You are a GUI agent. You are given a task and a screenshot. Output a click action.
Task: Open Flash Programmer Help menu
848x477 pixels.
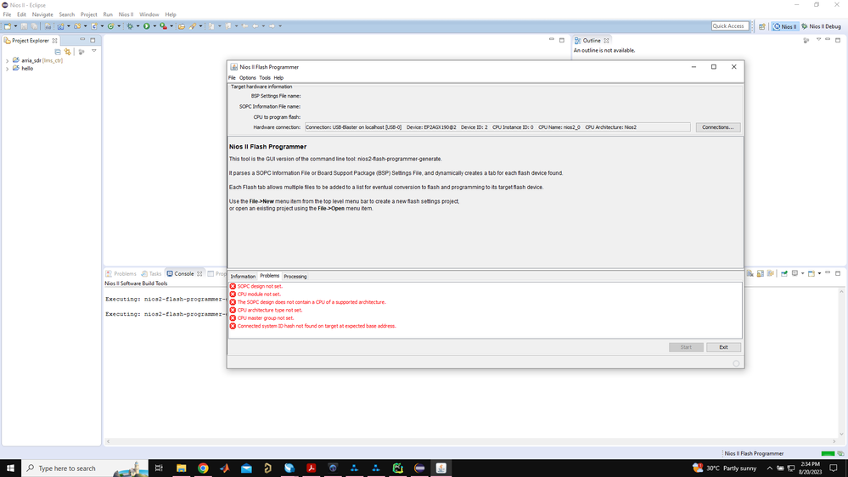pyautogui.click(x=278, y=78)
